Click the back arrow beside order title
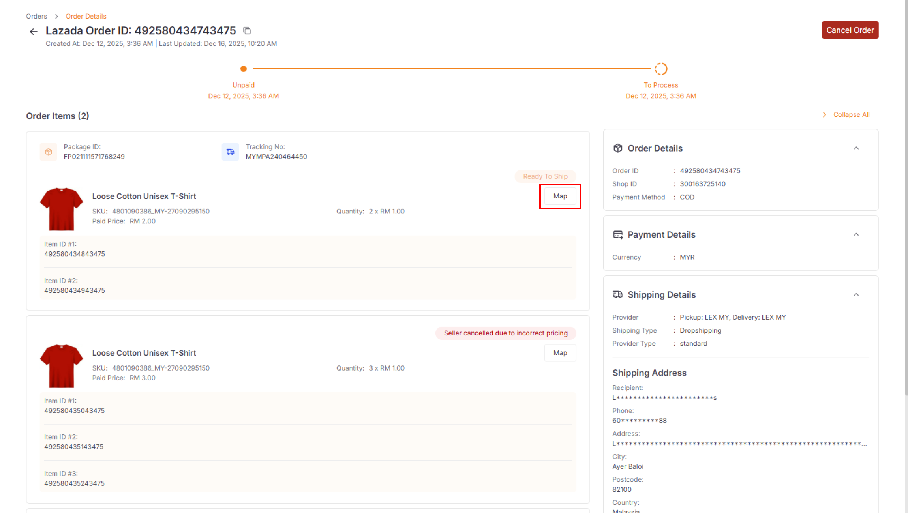The image size is (908, 513). [x=34, y=32]
